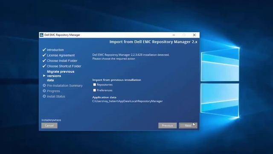The image size is (273, 154).
Task: Click the Application data path text
Action: pyautogui.click(x=128, y=101)
